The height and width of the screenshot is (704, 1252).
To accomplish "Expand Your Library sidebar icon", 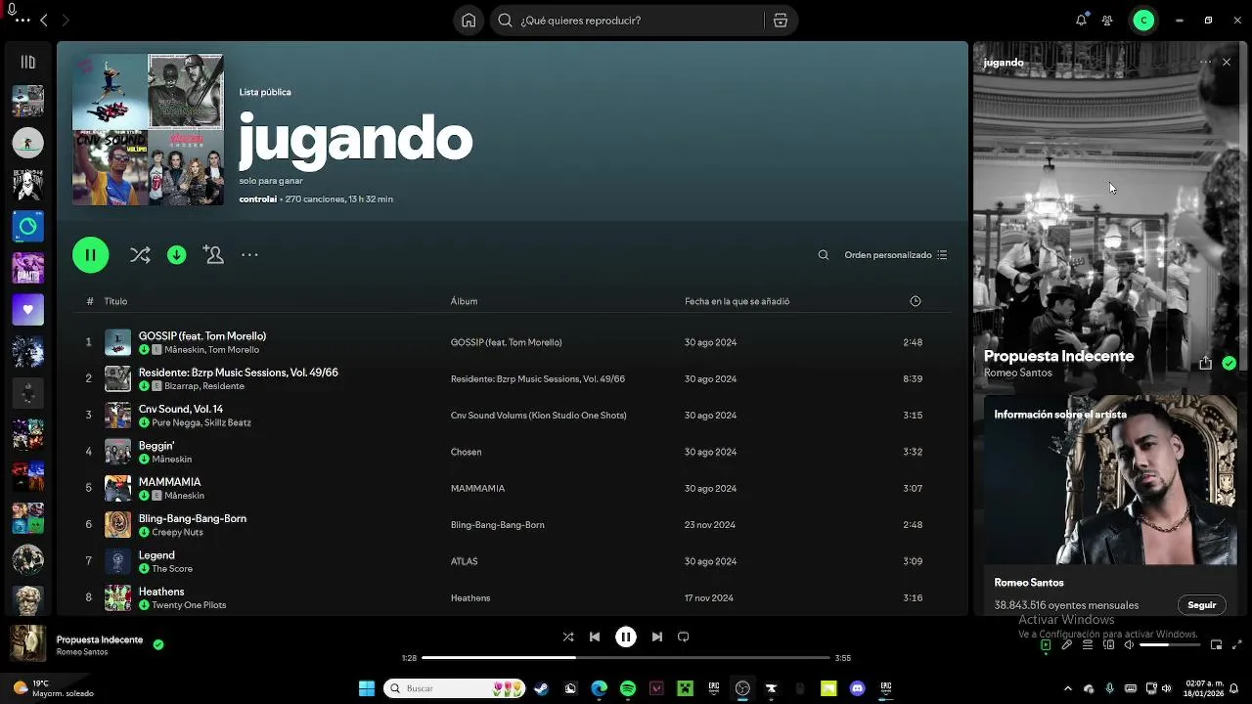I will [x=27, y=62].
